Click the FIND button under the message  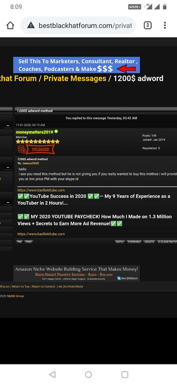coord(29,242)
